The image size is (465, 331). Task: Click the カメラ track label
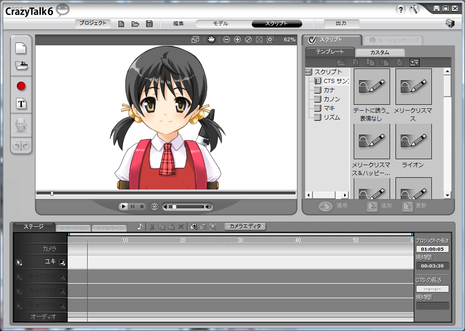point(49,248)
